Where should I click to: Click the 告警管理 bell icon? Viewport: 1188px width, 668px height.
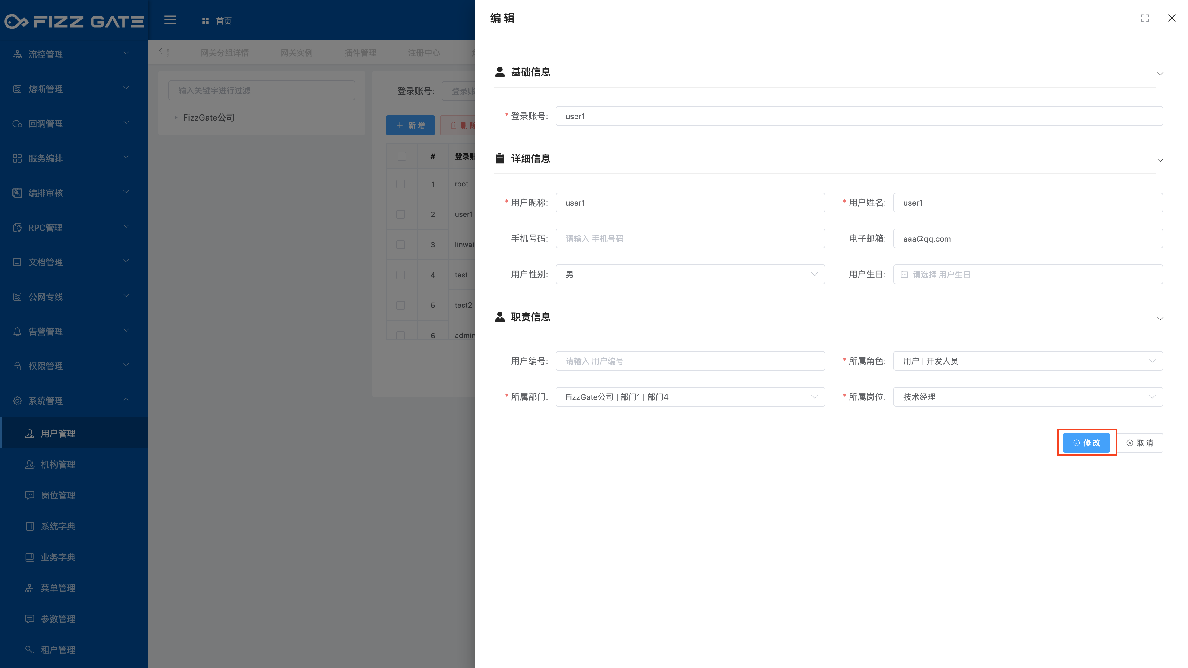pos(17,332)
